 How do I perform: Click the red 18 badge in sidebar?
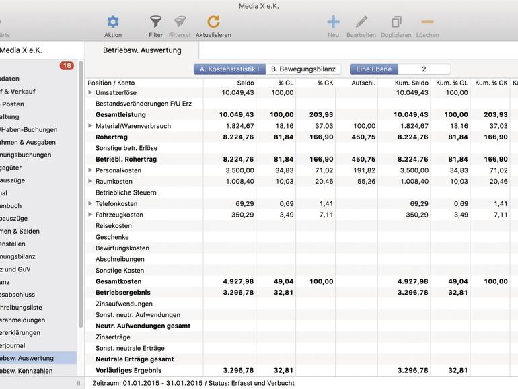click(67, 65)
